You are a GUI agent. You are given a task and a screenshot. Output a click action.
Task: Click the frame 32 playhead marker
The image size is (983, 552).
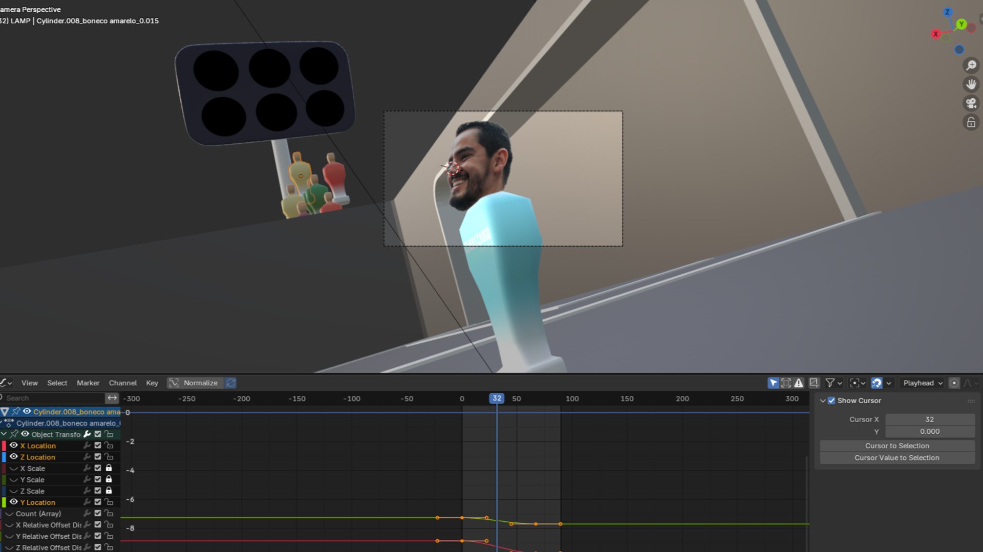pyautogui.click(x=497, y=398)
